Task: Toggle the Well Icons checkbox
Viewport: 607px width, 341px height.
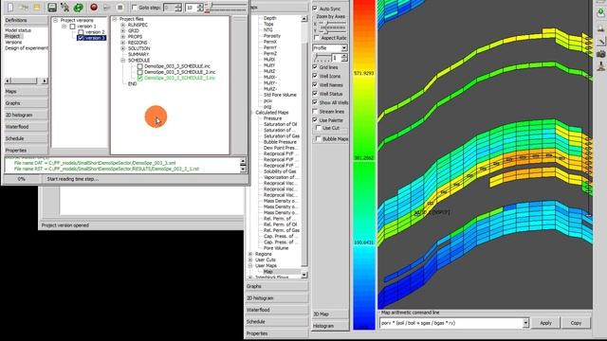Action: tap(315, 76)
